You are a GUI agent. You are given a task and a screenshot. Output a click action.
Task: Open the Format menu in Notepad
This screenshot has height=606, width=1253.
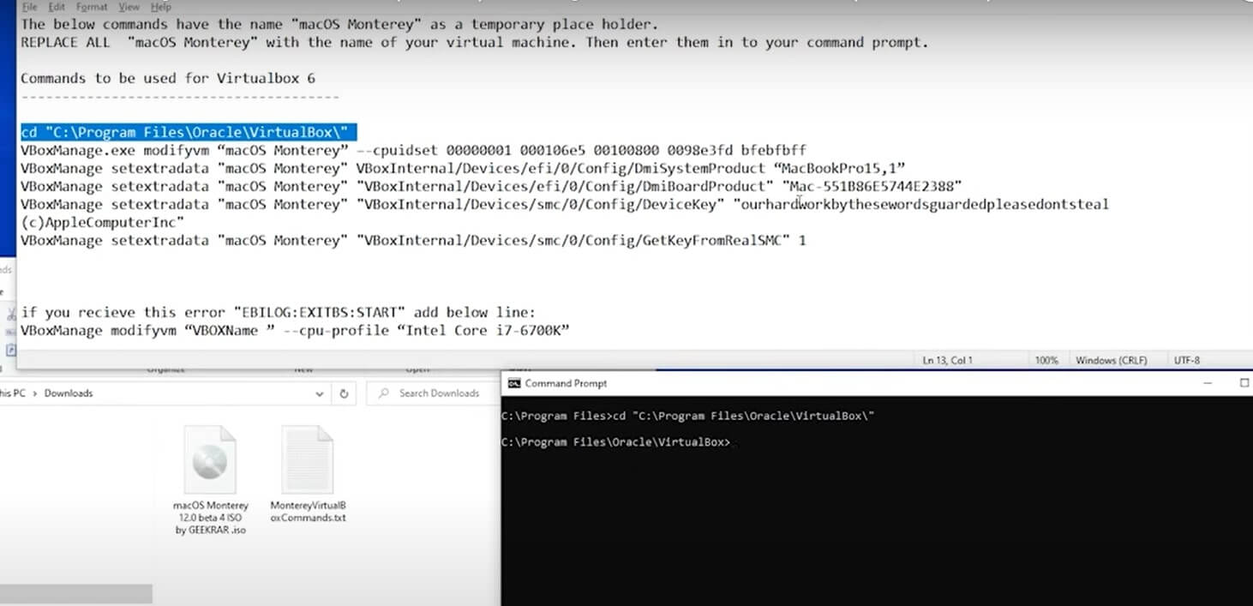click(x=92, y=7)
